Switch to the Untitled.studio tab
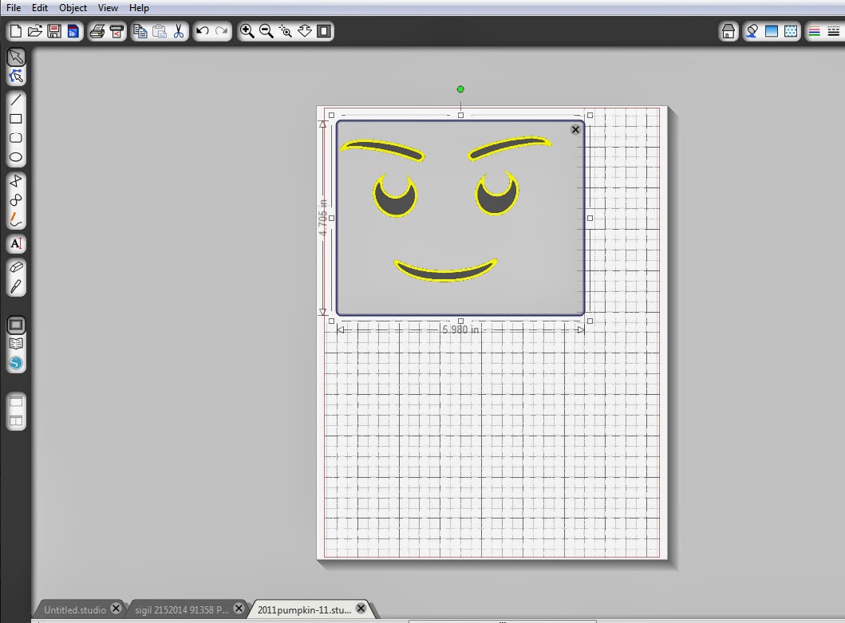The width and height of the screenshot is (845, 623). pyautogui.click(x=75, y=609)
